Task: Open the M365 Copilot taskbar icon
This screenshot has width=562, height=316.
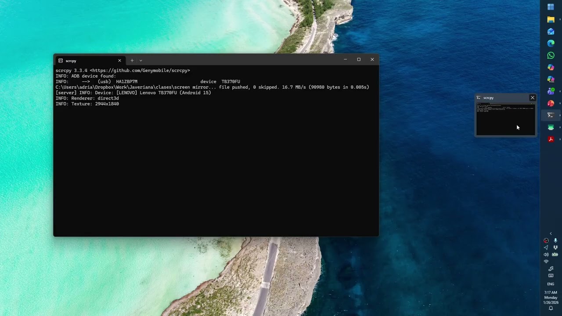Action: click(551, 79)
